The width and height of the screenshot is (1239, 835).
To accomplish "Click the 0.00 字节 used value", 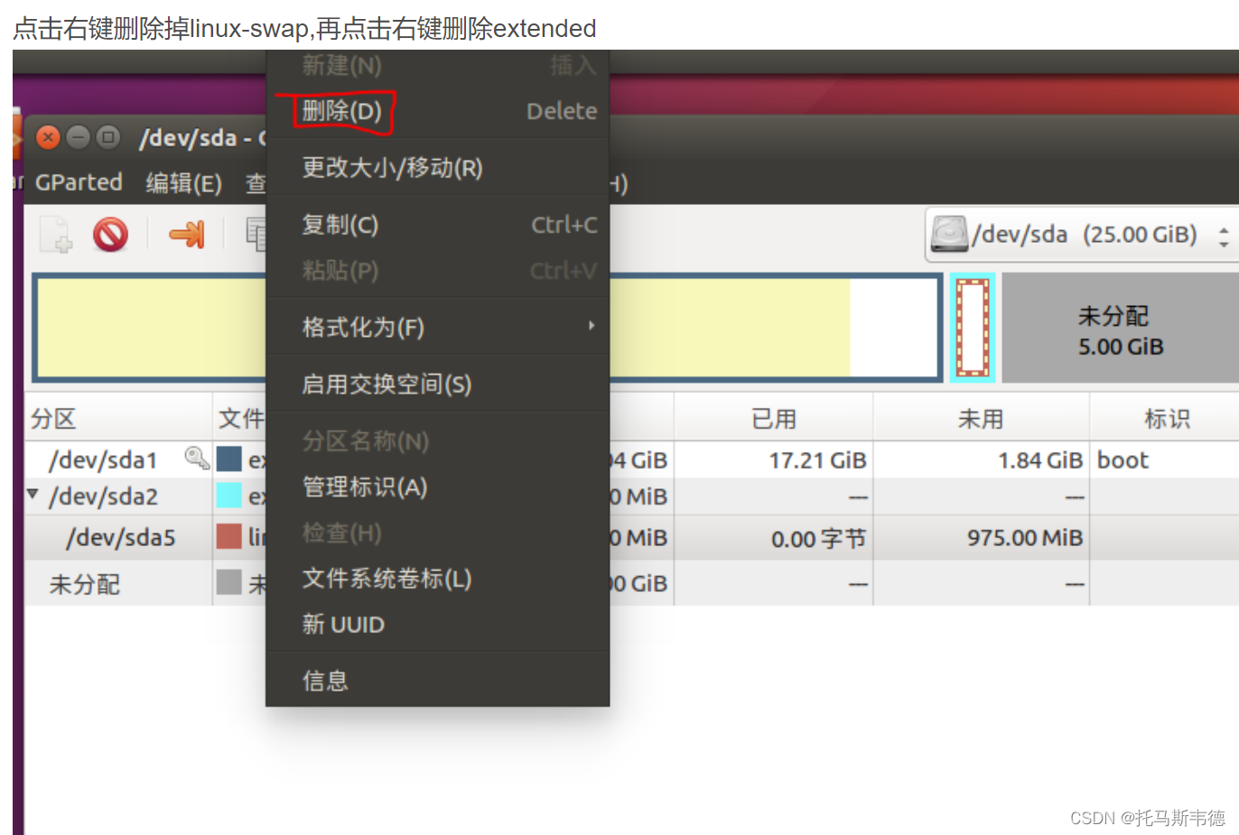I will click(818, 539).
